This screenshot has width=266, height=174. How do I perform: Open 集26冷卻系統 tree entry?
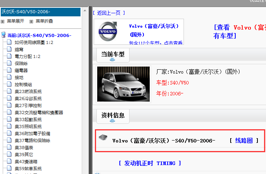(28, 98)
